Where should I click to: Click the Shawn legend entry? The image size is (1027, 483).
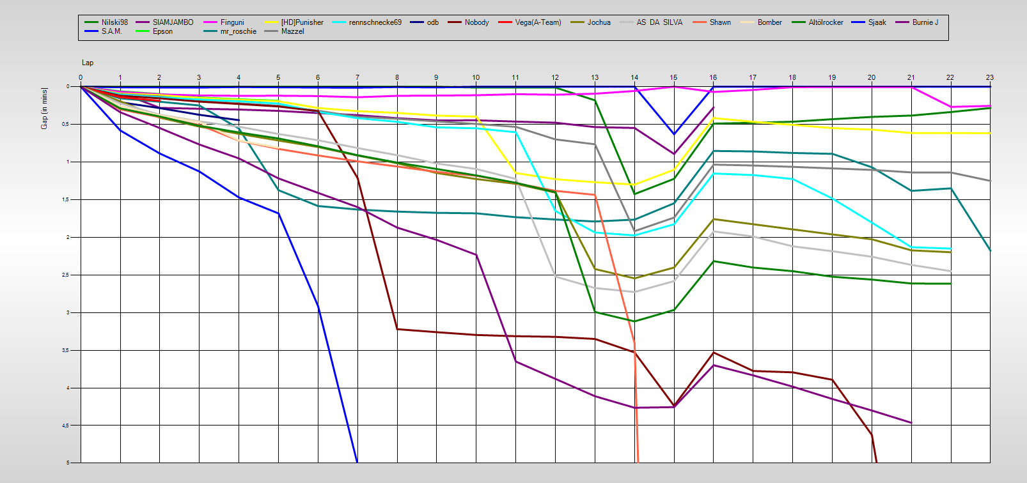coord(720,22)
